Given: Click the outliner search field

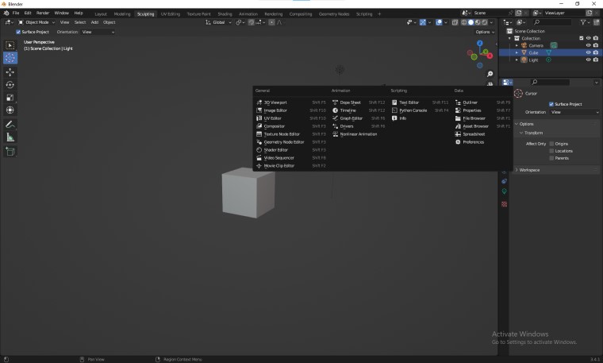Looking at the screenshot, I should coord(552,22).
